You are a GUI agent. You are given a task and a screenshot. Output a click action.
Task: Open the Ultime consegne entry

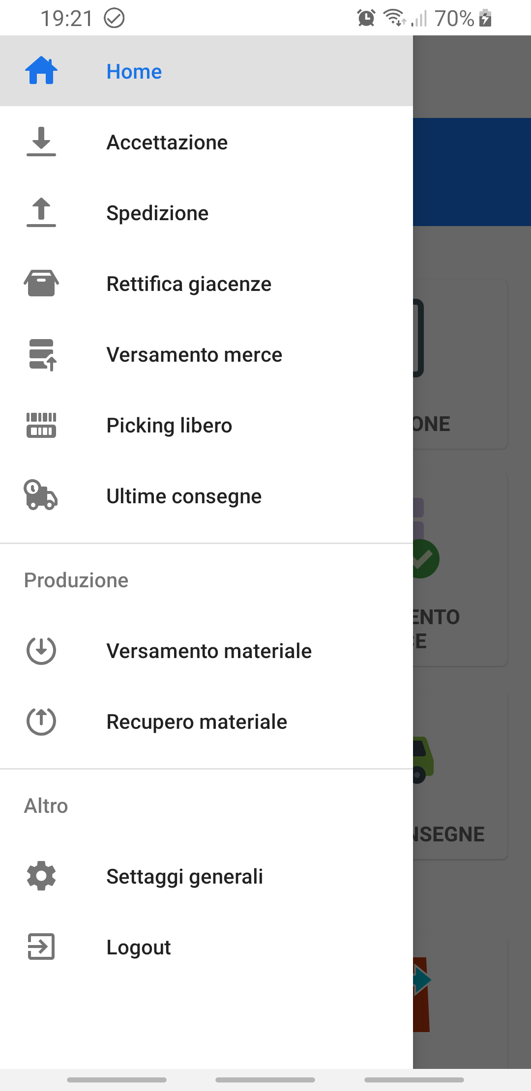(x=184, y=496)
